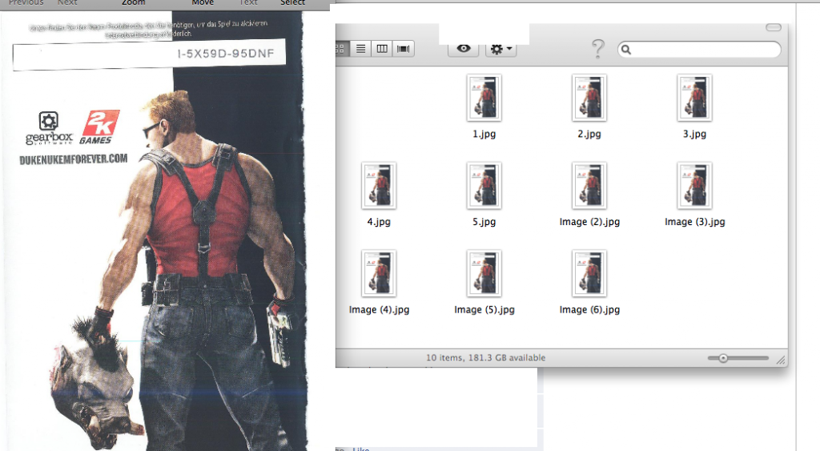Toggle the Finder toolbar pill button
Screen dimensions: 820x451
pyautogui.click(x=774, y=27)
